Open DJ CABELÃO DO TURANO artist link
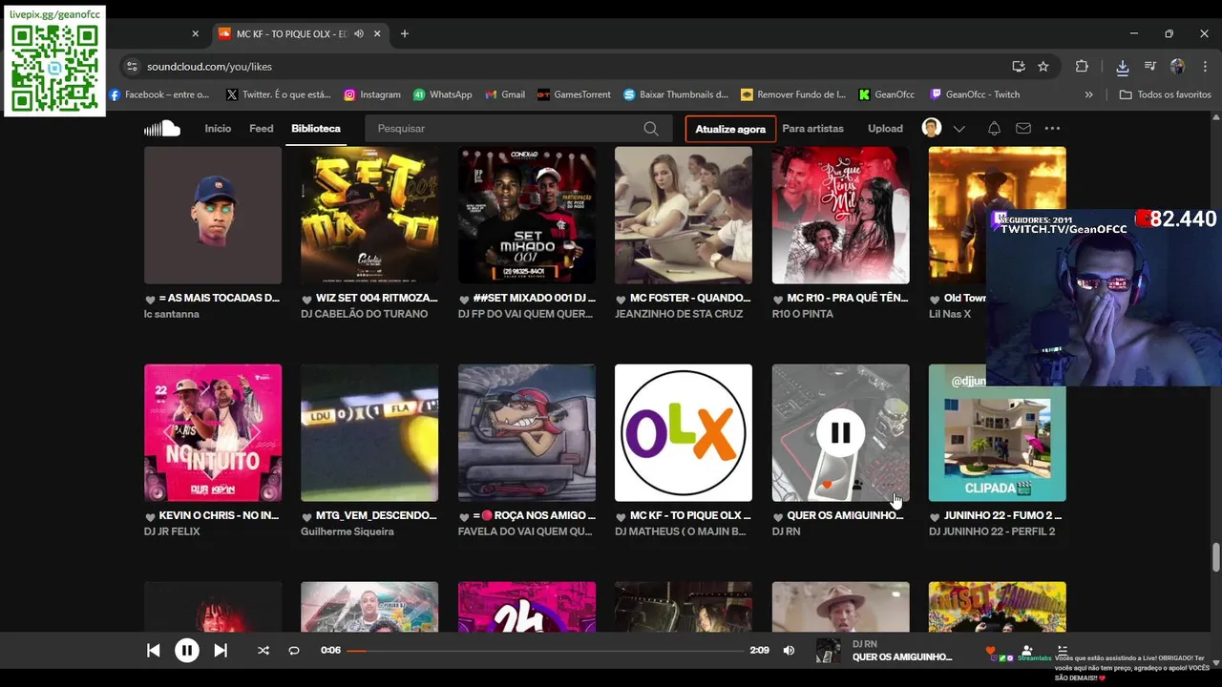The width and height of the screenshot is (1222, 687). coord(365,314)
